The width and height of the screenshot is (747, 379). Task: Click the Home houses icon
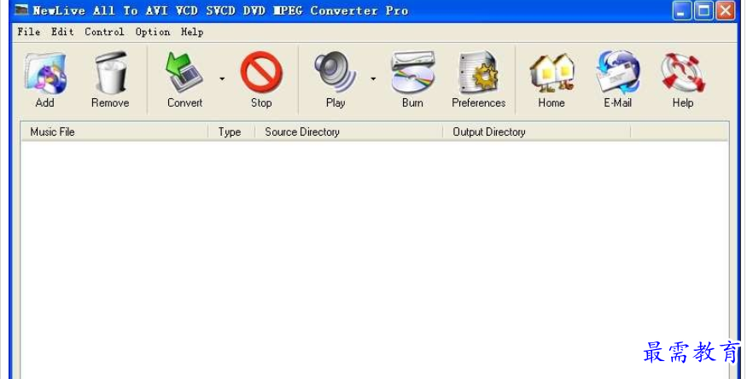coord(551,73)
